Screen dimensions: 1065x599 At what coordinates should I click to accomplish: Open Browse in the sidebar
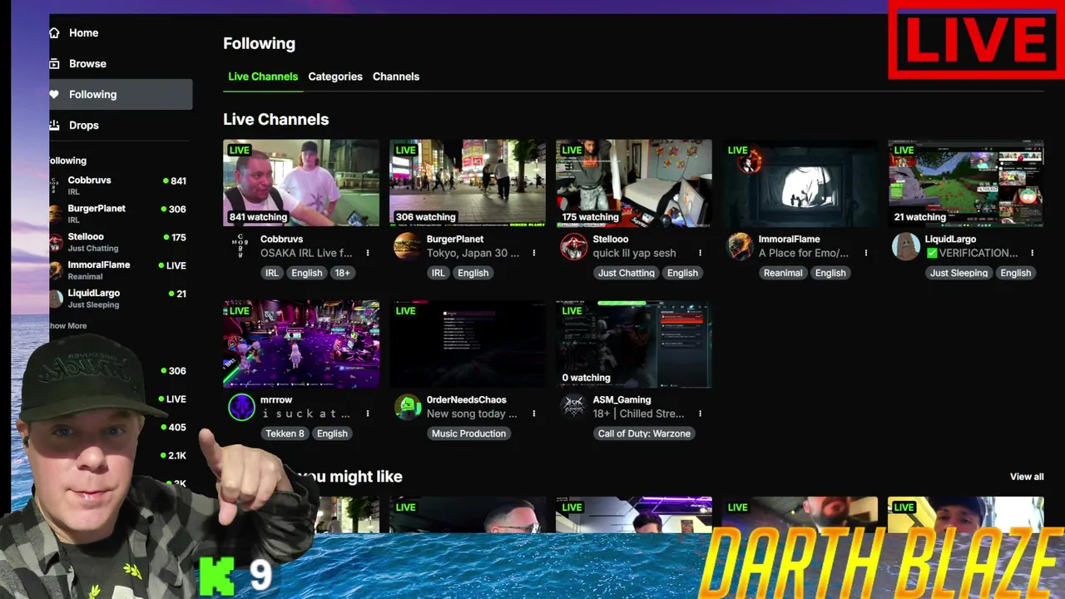click(120, 64)
